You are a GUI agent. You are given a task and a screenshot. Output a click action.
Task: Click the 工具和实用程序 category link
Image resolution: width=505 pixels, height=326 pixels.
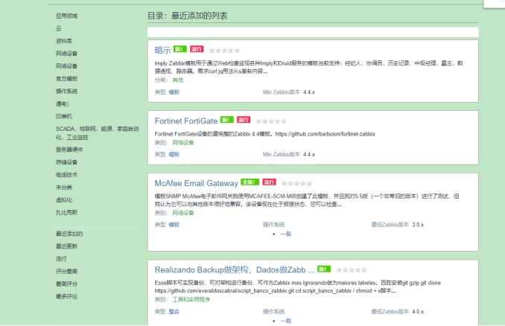[191, 300]
